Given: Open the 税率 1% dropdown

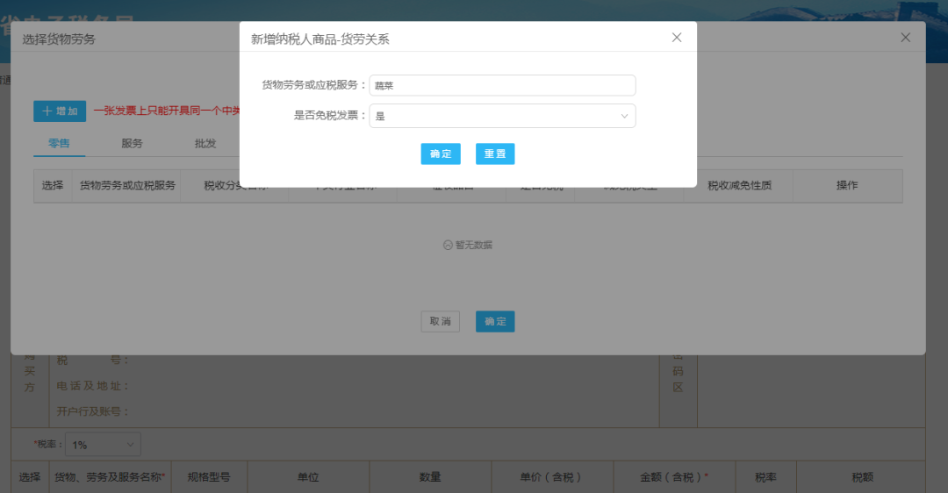Looking at the screenshot, I should click(103, 445).
